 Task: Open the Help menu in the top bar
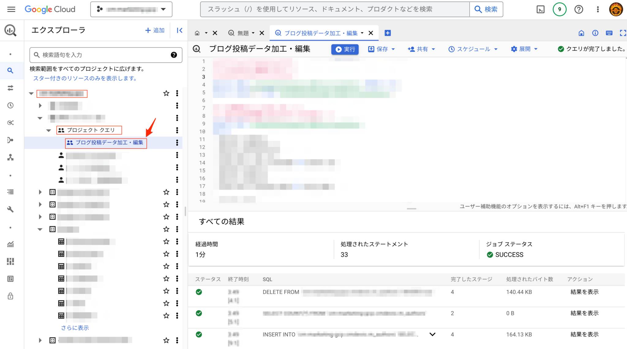coord(579,9)
